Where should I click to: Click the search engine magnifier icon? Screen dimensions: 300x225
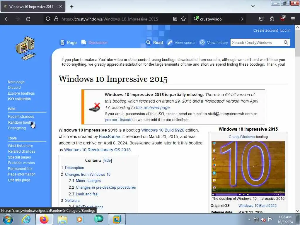coord(196,18)
